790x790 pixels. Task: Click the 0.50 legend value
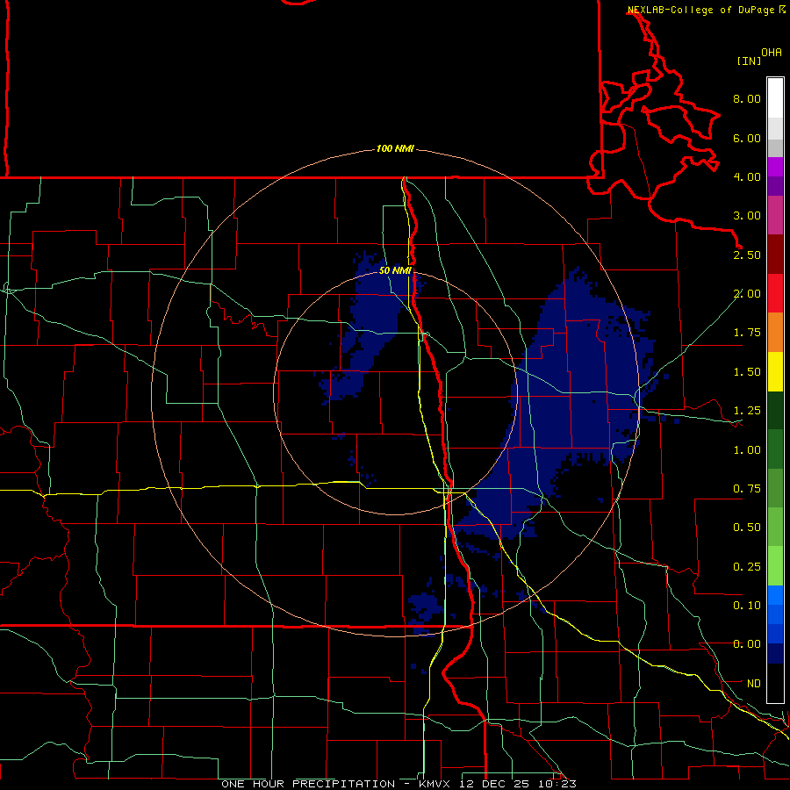click(747, 528)
